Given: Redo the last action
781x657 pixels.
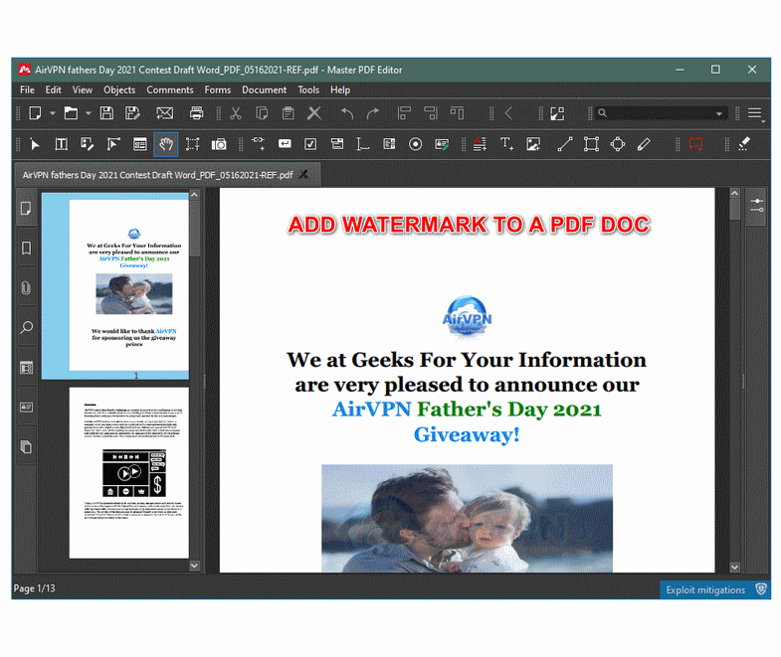Looking at the screenshot, I should click(372, 113).
